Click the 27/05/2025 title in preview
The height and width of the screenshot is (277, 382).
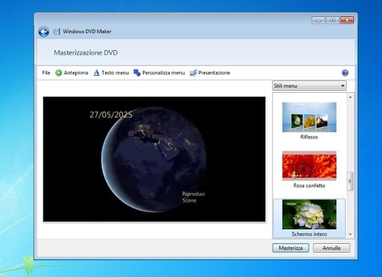point(111,115)
